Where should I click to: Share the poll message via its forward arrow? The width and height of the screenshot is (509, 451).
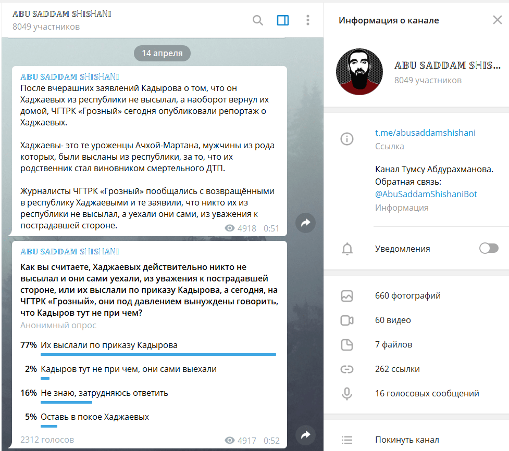pyautogui.click(x=305, y=434)
